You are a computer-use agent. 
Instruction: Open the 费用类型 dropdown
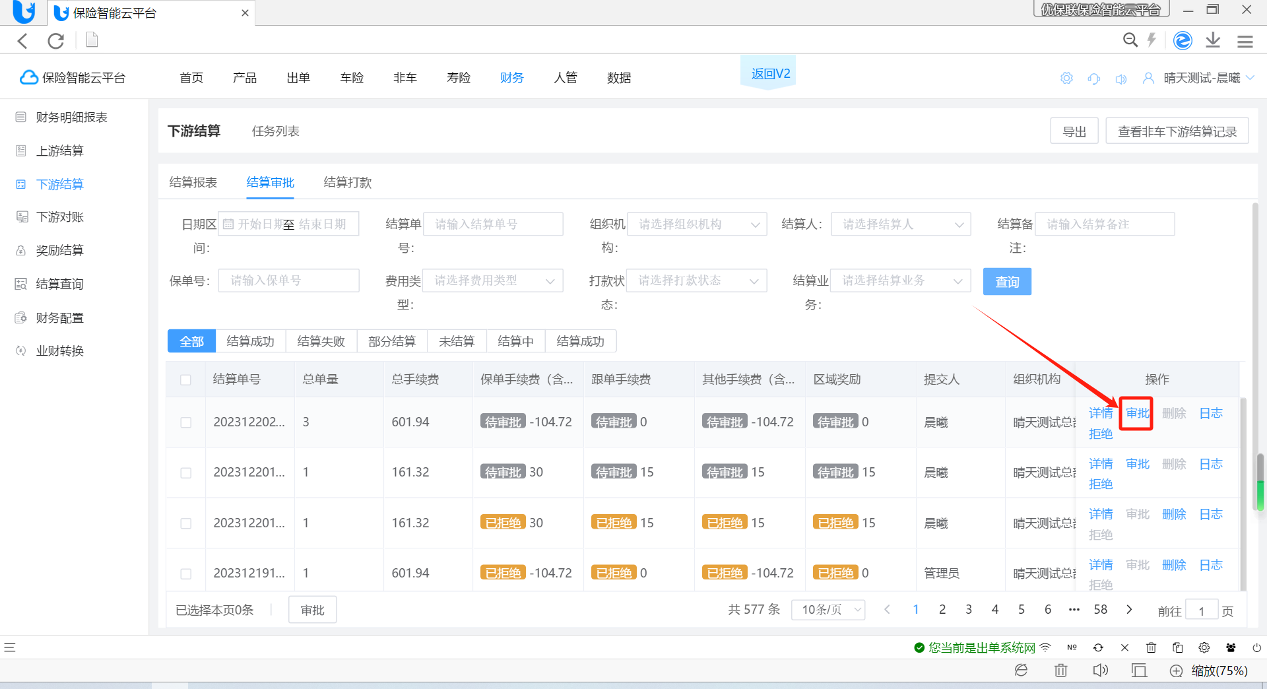coord(493,280)
